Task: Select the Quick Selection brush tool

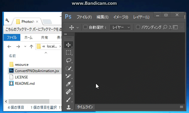Action: pos(68,68)
